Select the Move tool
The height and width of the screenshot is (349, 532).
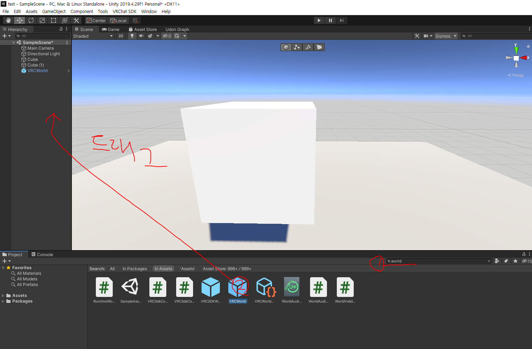pos(20,20)
